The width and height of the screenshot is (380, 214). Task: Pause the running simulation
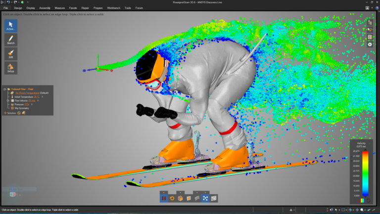pyautogui.click(x=164, y=198)
